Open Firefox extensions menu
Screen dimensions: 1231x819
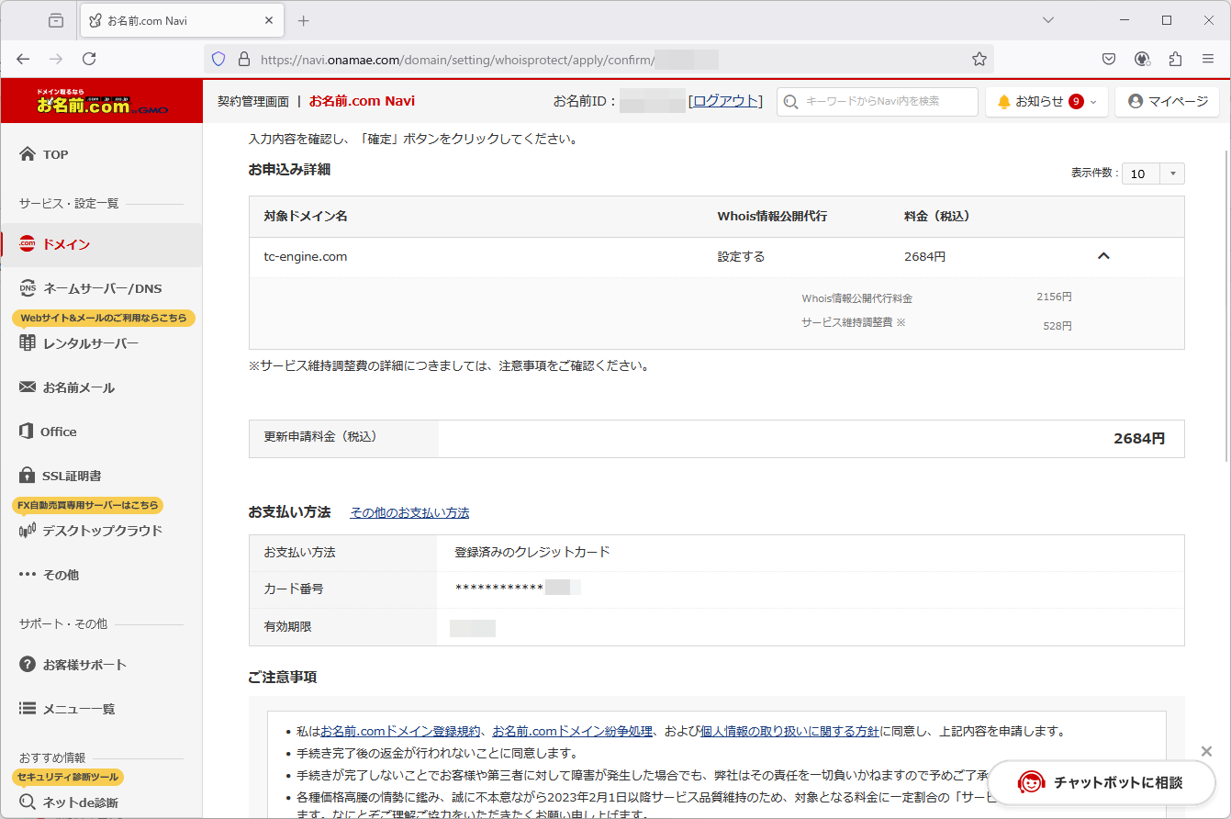(1175, 59)
